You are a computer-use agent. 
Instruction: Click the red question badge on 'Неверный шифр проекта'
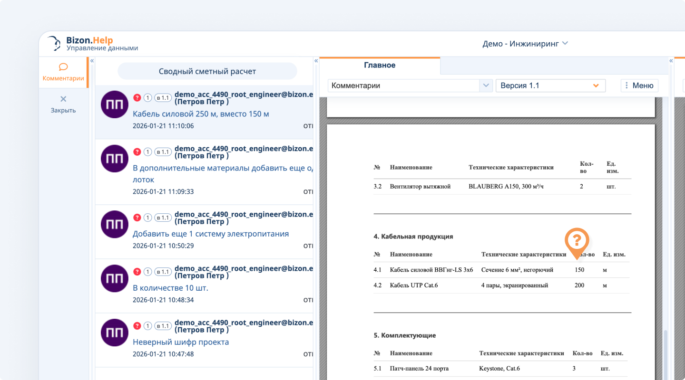click(137, 325)
